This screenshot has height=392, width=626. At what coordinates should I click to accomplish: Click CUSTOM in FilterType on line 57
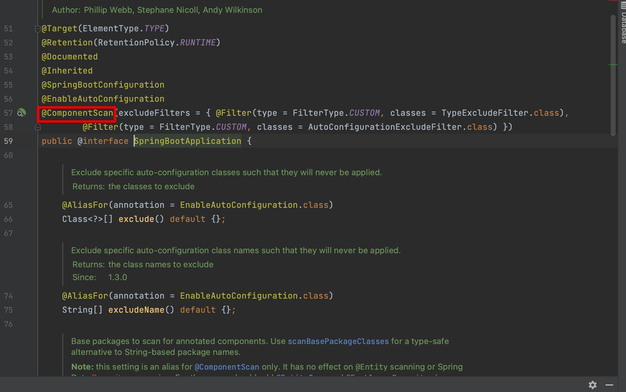coord(364,113)
